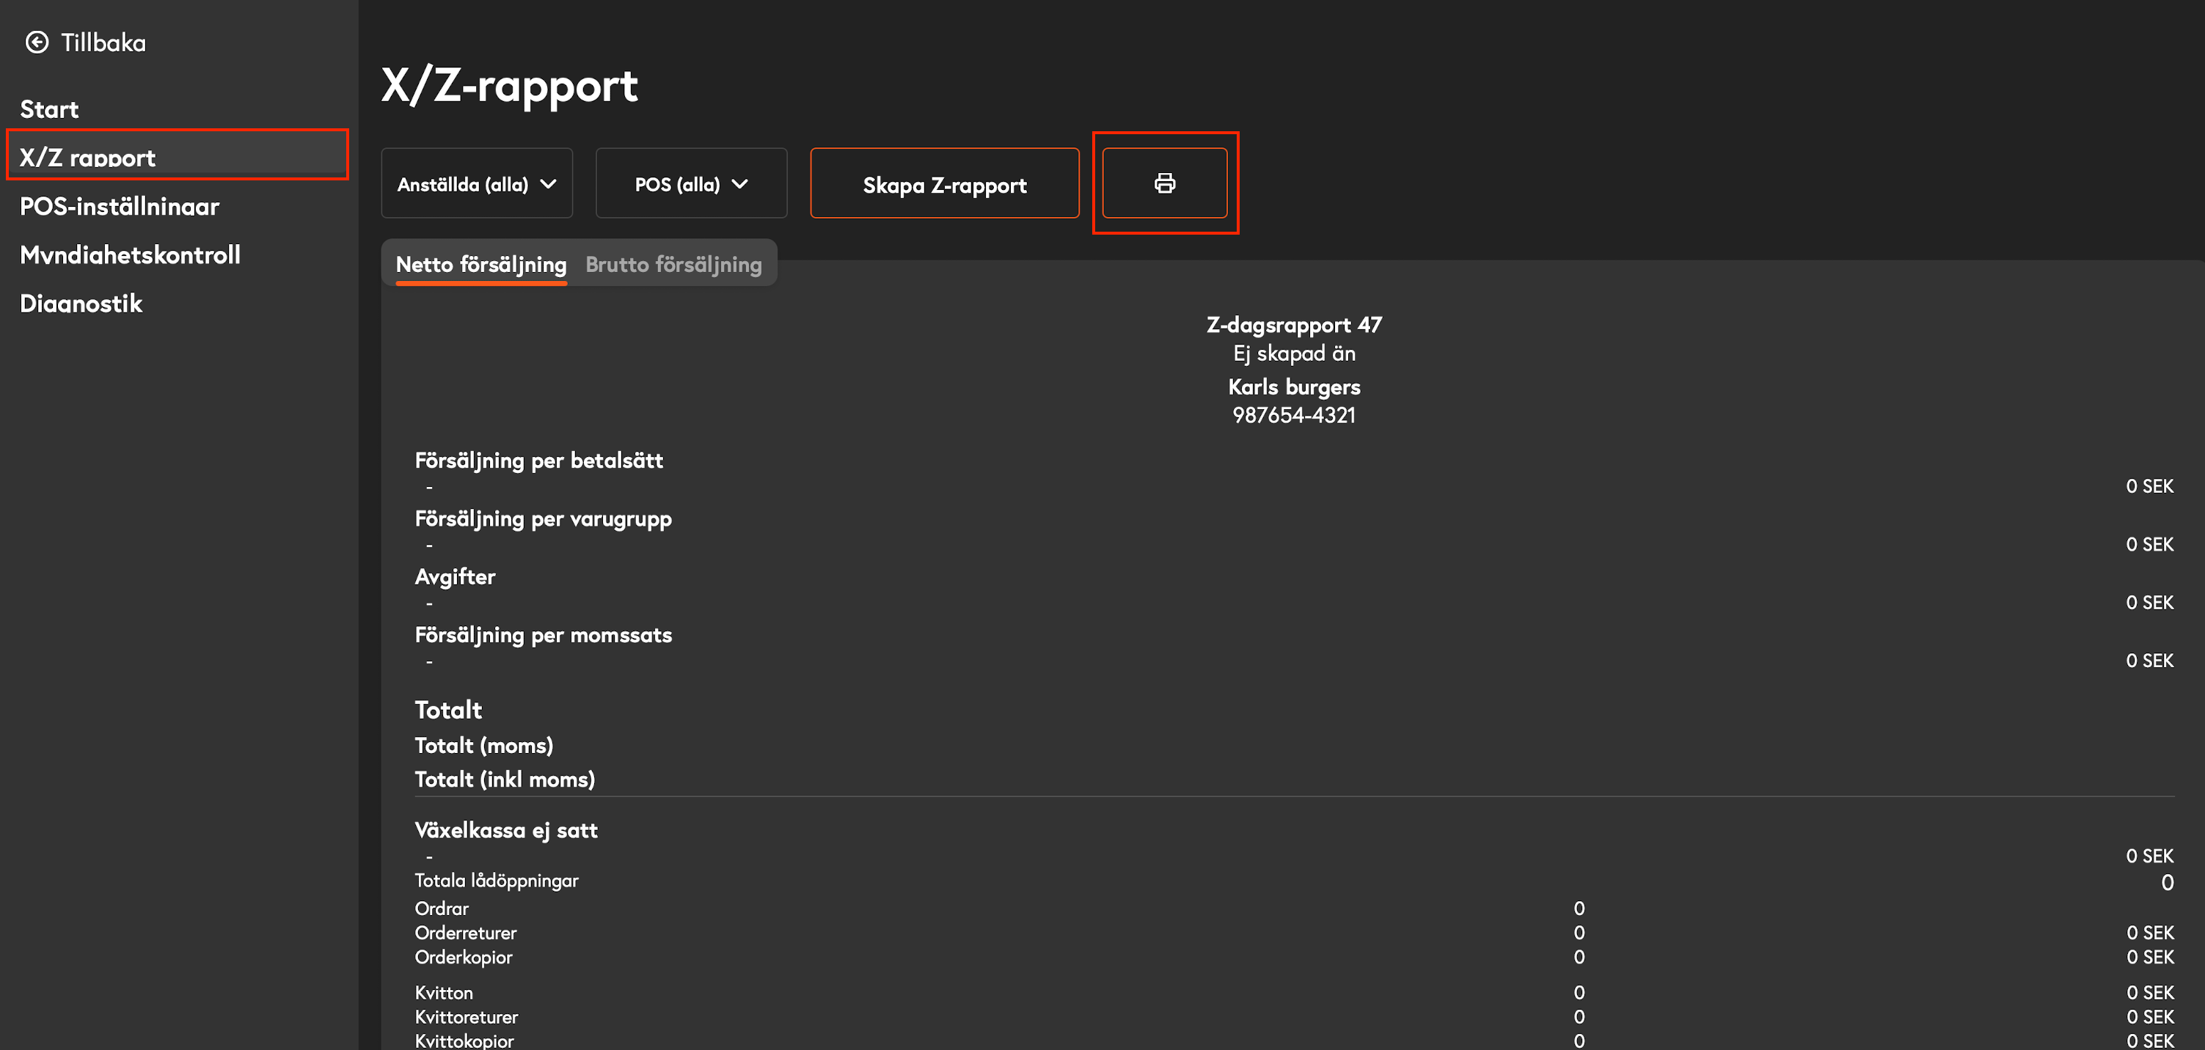Open POS-inställningar in the sidebar

(x=120, y=206)
